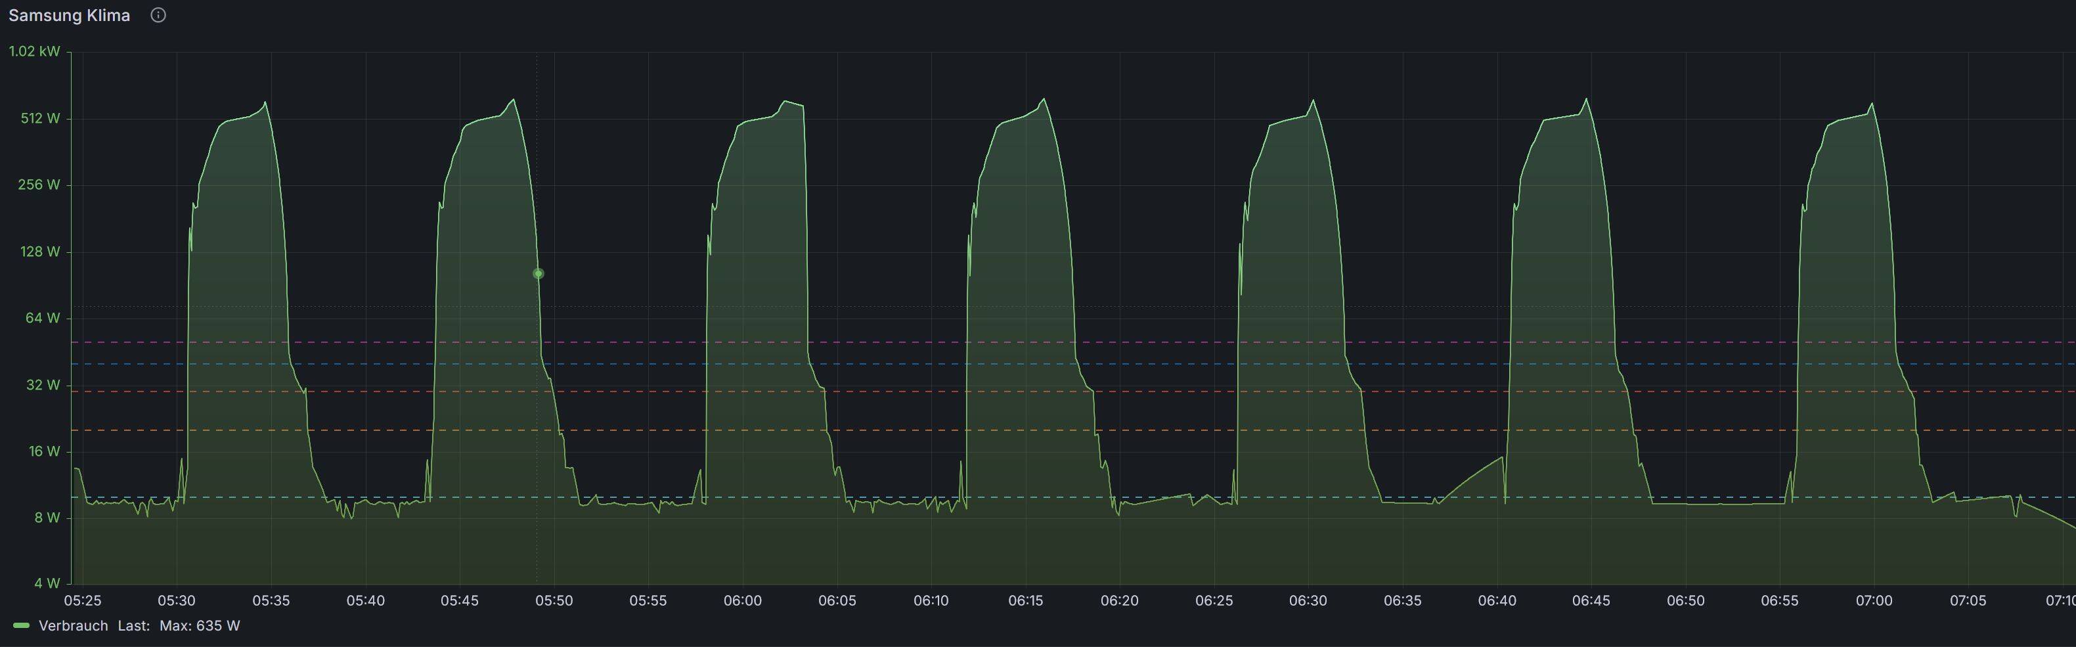Click the 06:10 time axis label
Viewport: 2076px width, 647px height.
(x=932, y=601)
